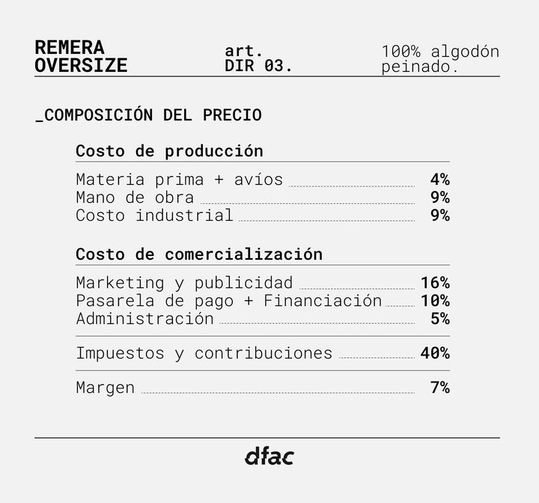Click the 7% margin value
539x503 pixels.
tap(439, 388)
